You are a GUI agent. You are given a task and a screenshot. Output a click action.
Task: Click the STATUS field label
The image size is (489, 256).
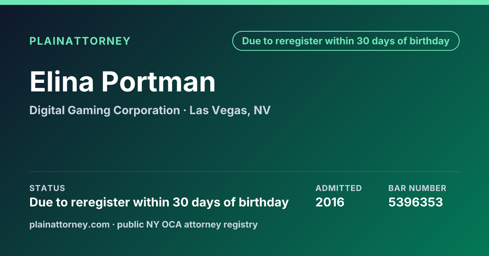coord(47,188)
